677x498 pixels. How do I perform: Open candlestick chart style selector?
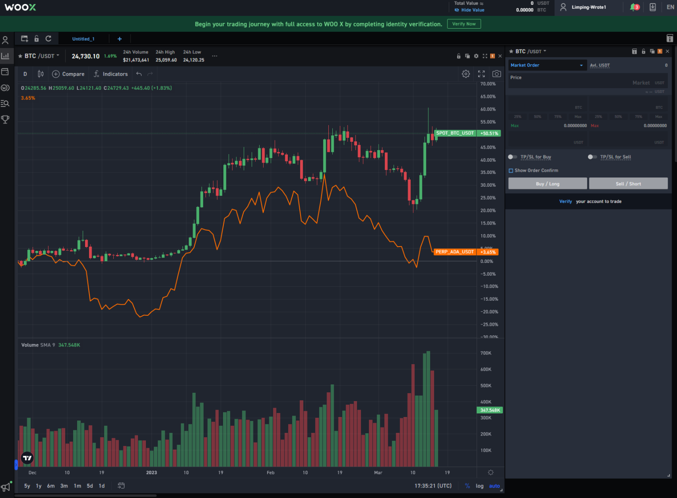41,74
